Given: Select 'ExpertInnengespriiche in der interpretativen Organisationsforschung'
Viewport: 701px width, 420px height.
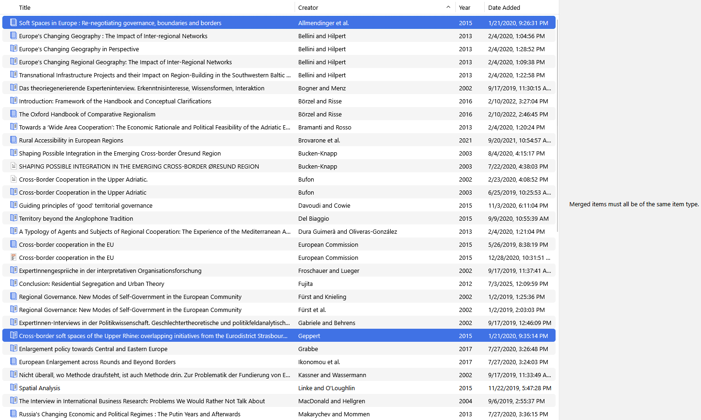Looking at the screenshot, I should [x=279, y=271].
